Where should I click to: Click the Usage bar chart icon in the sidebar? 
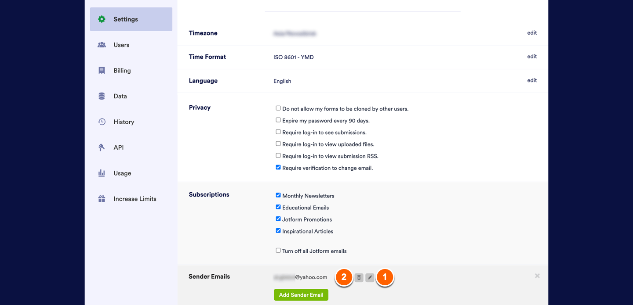102,173
